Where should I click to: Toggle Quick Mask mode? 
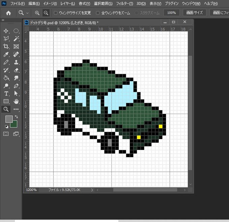[6, 134]
